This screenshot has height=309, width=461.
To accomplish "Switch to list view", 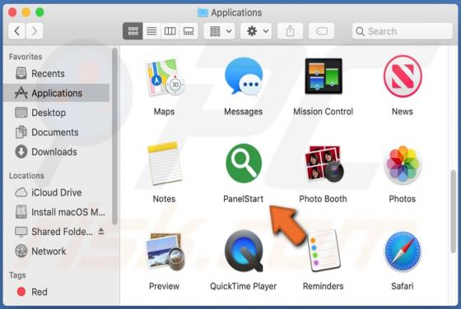I will (x=151, y=30).
